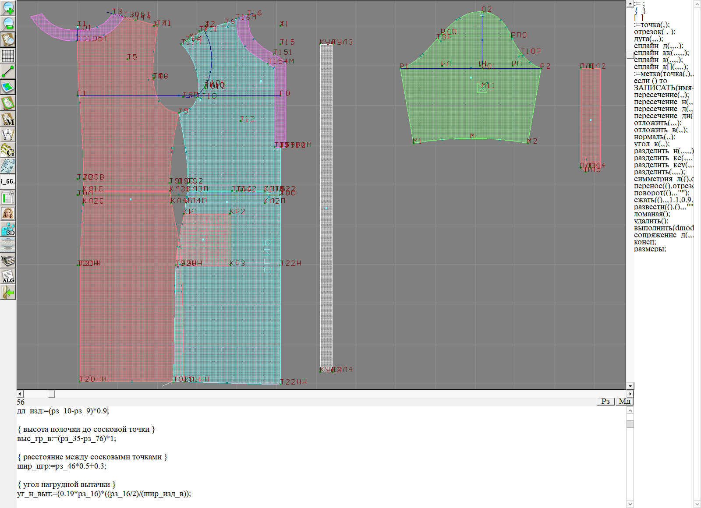
Task: Click the zoom in magnifier icon
Action: point(8,8)
